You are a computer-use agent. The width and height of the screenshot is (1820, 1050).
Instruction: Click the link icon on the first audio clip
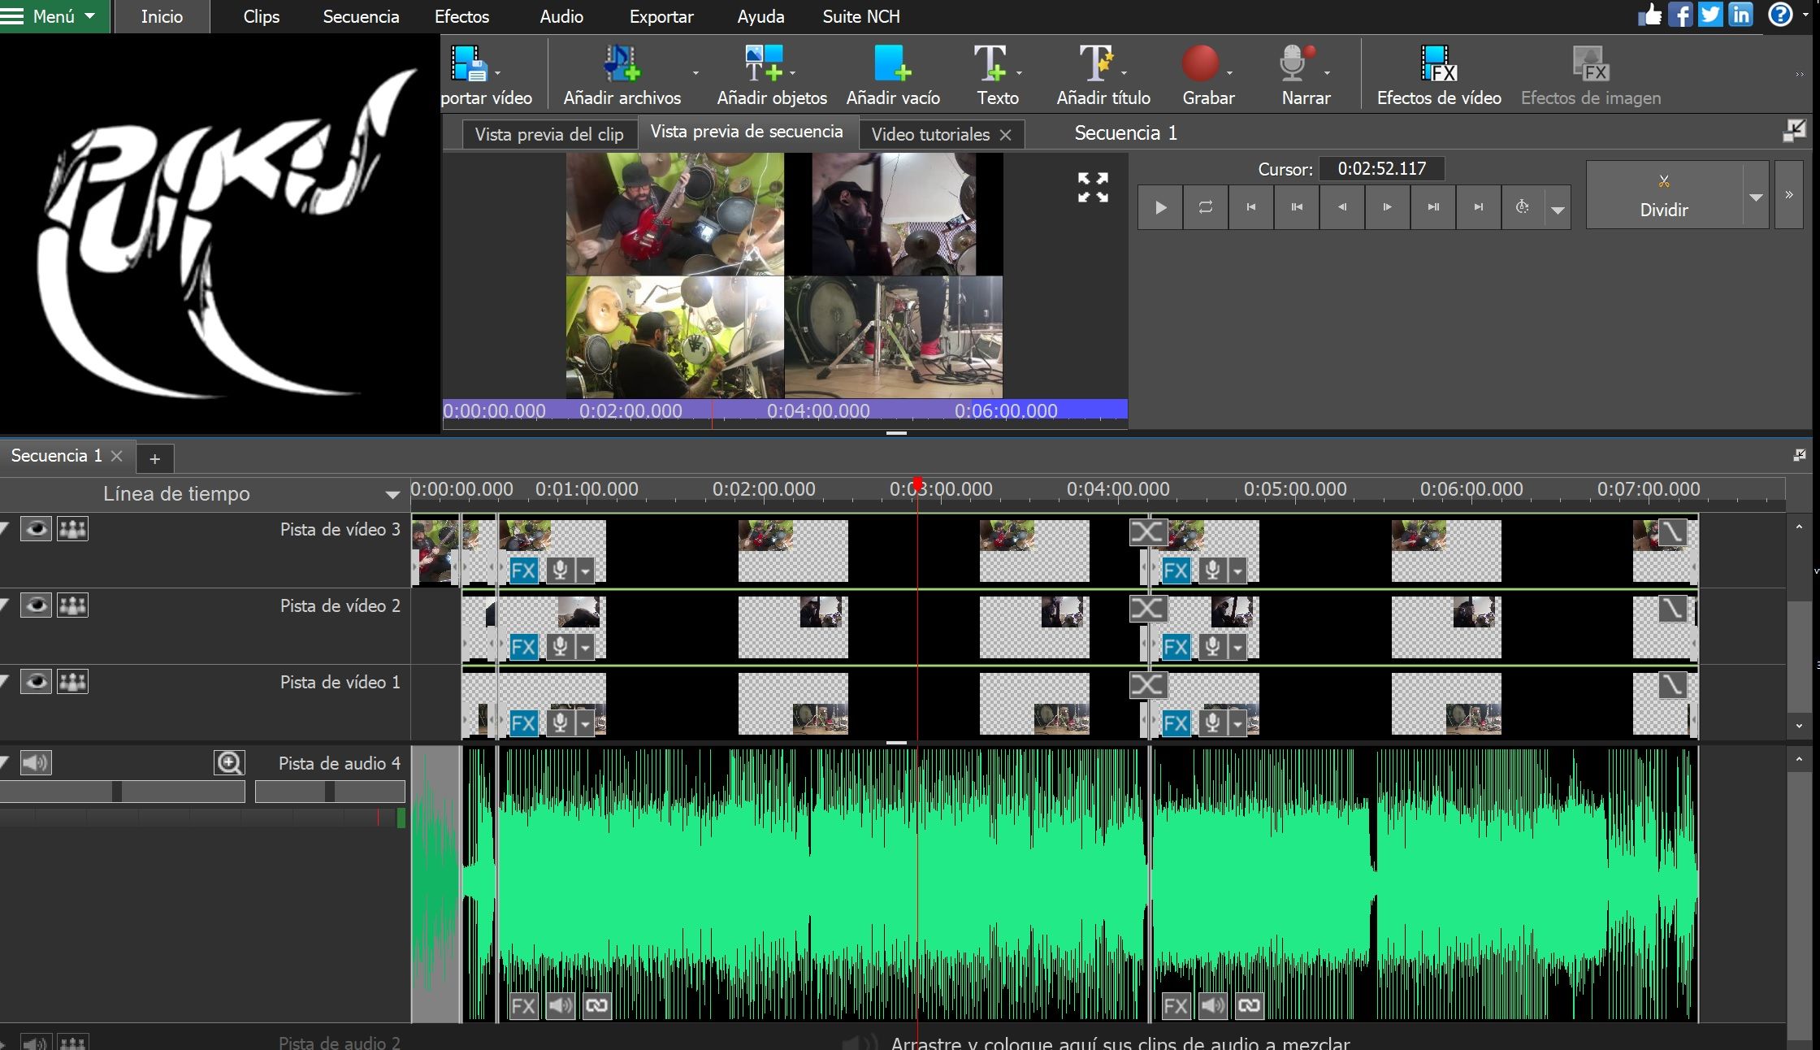pos(596,1006)
